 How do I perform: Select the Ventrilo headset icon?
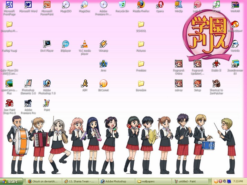tap(235, 44)
